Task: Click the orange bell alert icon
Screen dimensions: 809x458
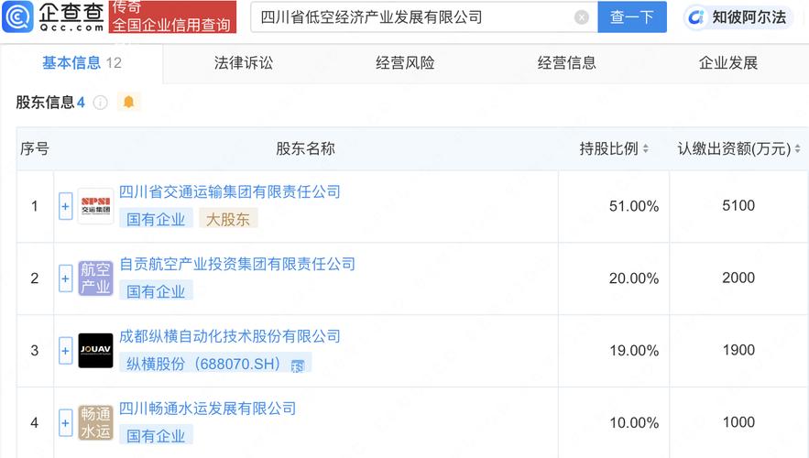Action: tap(128, 103)
